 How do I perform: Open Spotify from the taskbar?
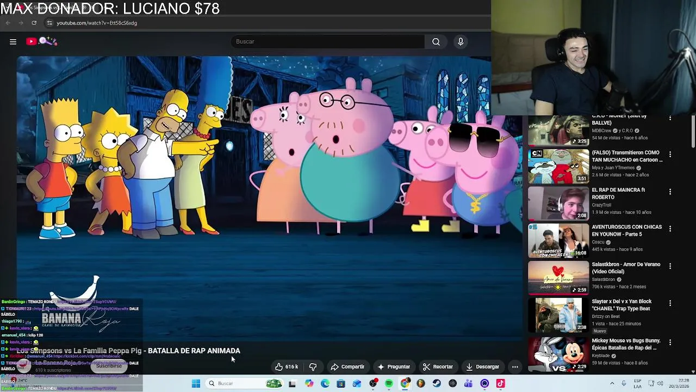389,383
